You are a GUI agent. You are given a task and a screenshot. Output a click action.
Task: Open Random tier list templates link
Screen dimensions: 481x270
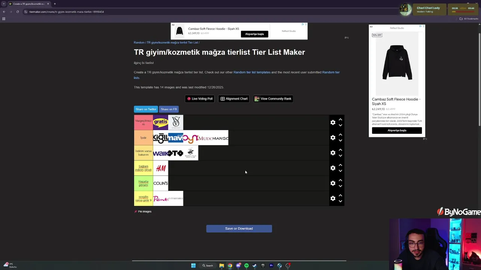(252, 72)
